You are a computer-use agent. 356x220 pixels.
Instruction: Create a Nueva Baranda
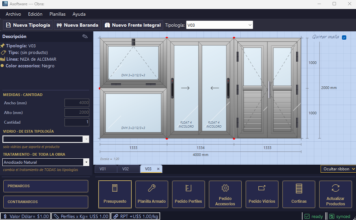tap(78, 25)
